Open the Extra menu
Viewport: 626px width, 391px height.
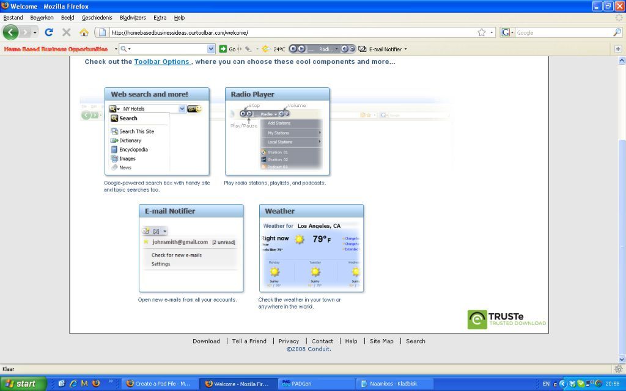pyautogui.click(x=160, y=18)
